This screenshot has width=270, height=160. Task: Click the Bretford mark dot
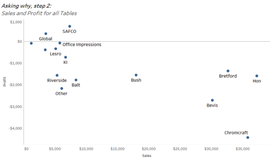click(x=228, y=71)
